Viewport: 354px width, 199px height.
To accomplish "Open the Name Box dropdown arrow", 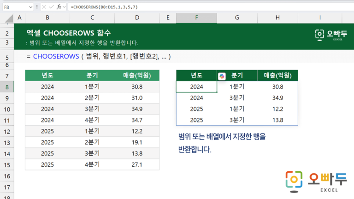I will coord(31,7).
